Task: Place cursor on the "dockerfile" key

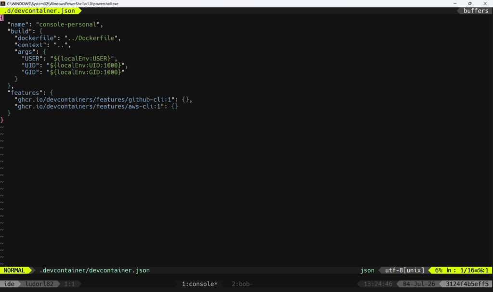Action: coord(36,38)
